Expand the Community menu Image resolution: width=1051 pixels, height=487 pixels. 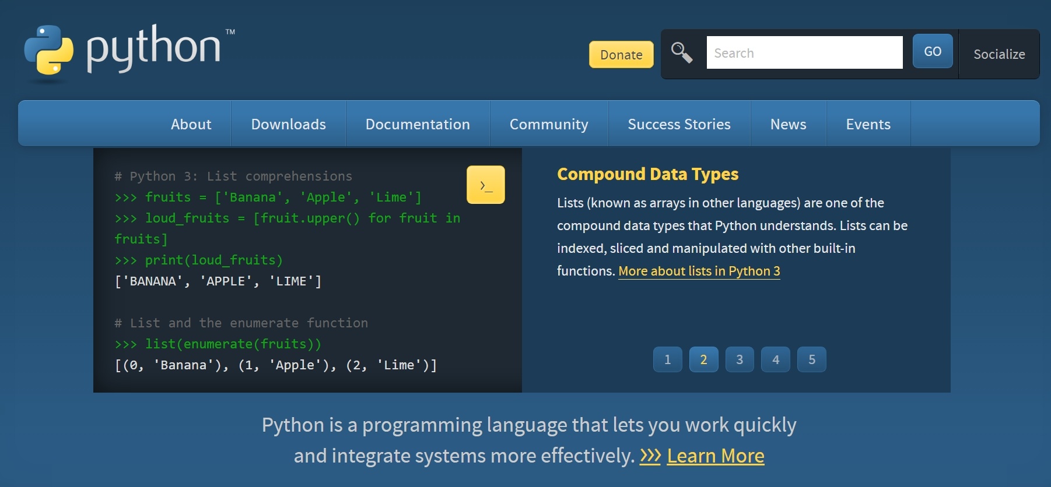click(548, 124)
